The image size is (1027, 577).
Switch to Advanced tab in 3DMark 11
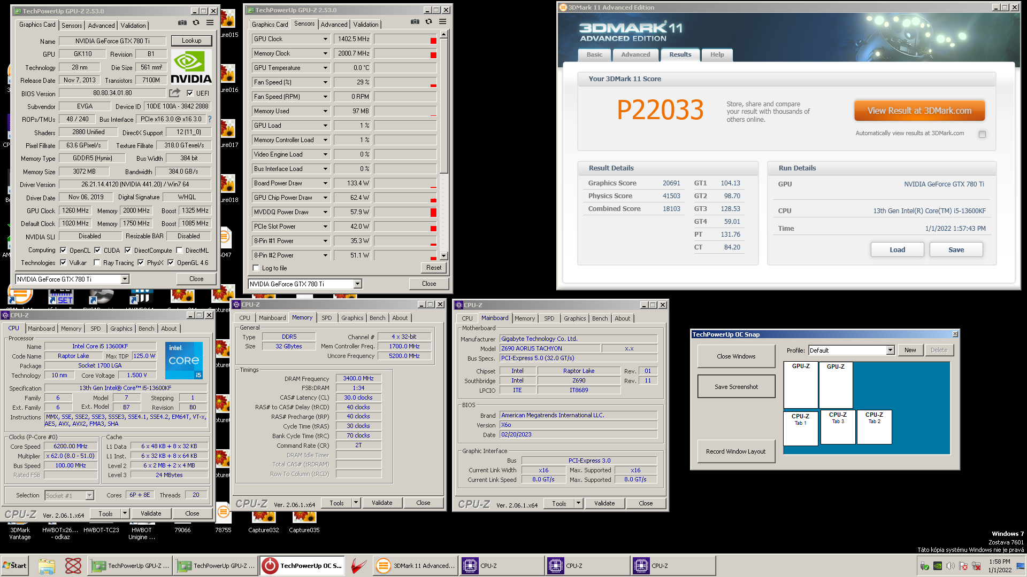(x=635, y=54)
